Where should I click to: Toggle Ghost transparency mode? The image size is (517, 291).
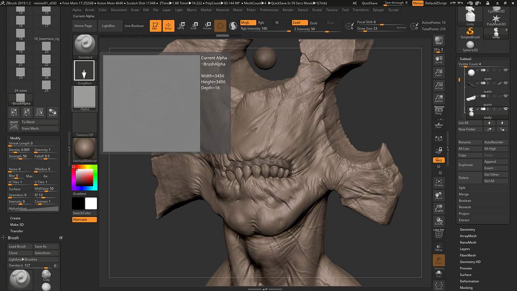click(439, 260)
